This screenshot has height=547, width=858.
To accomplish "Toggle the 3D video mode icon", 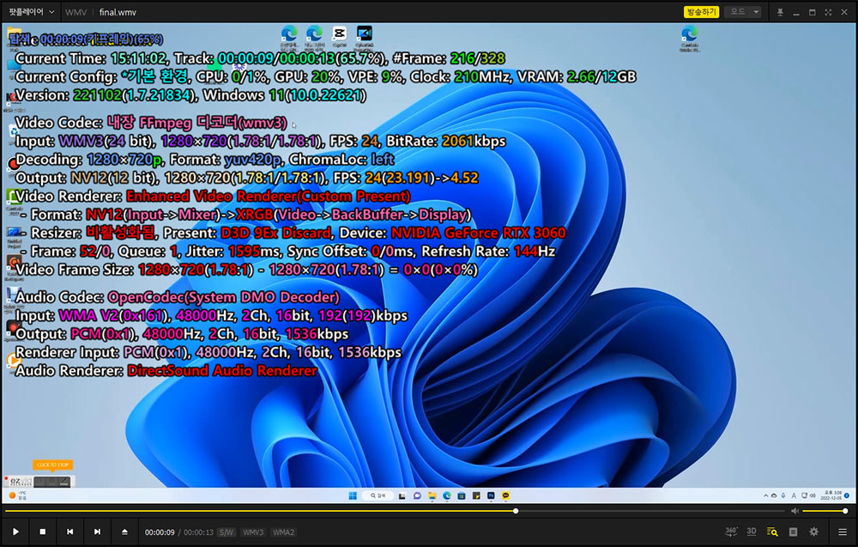I will (752, 532).
